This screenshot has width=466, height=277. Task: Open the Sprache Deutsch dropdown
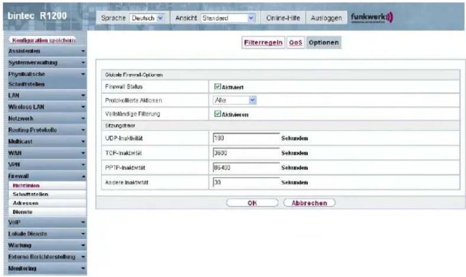[147, 18]
